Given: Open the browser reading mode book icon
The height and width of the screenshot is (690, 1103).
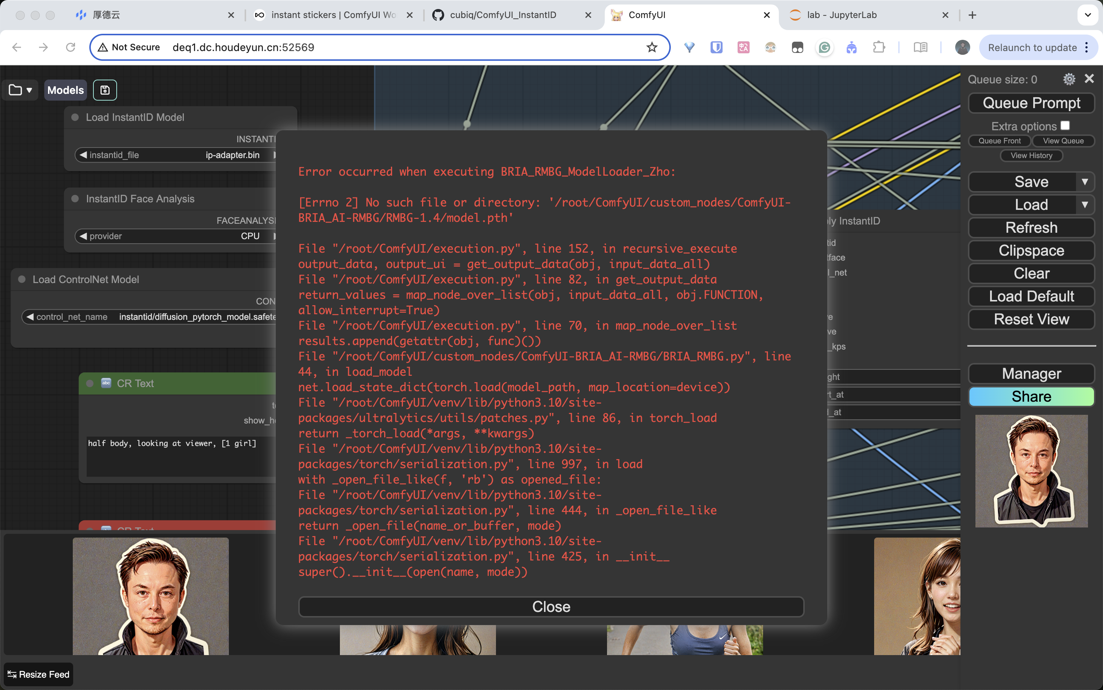Looking at the screenshot, I should (920, 47).
